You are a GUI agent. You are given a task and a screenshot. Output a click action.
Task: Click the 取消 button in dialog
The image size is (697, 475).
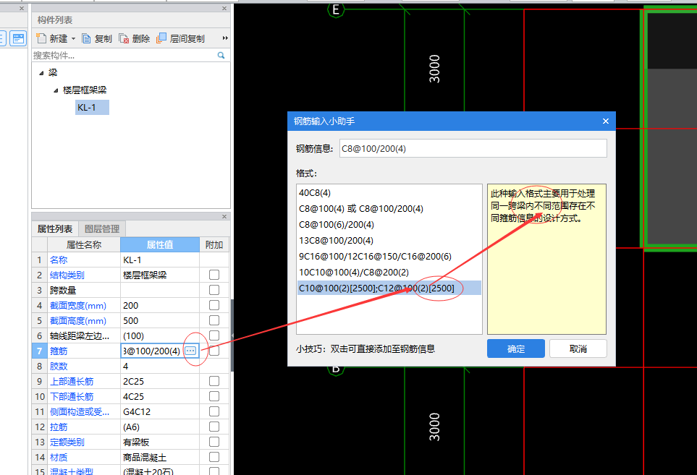(578, 349)
